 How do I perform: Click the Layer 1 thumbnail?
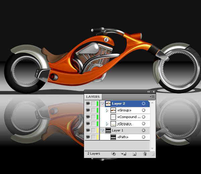[x=108, y=130]
